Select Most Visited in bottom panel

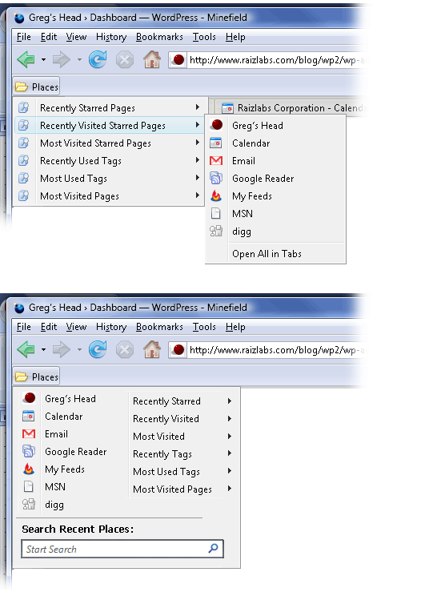[158, 437]
